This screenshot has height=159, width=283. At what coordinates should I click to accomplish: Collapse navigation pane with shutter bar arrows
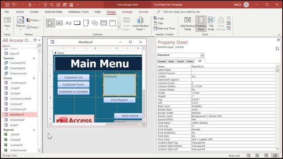coord(39,40)
